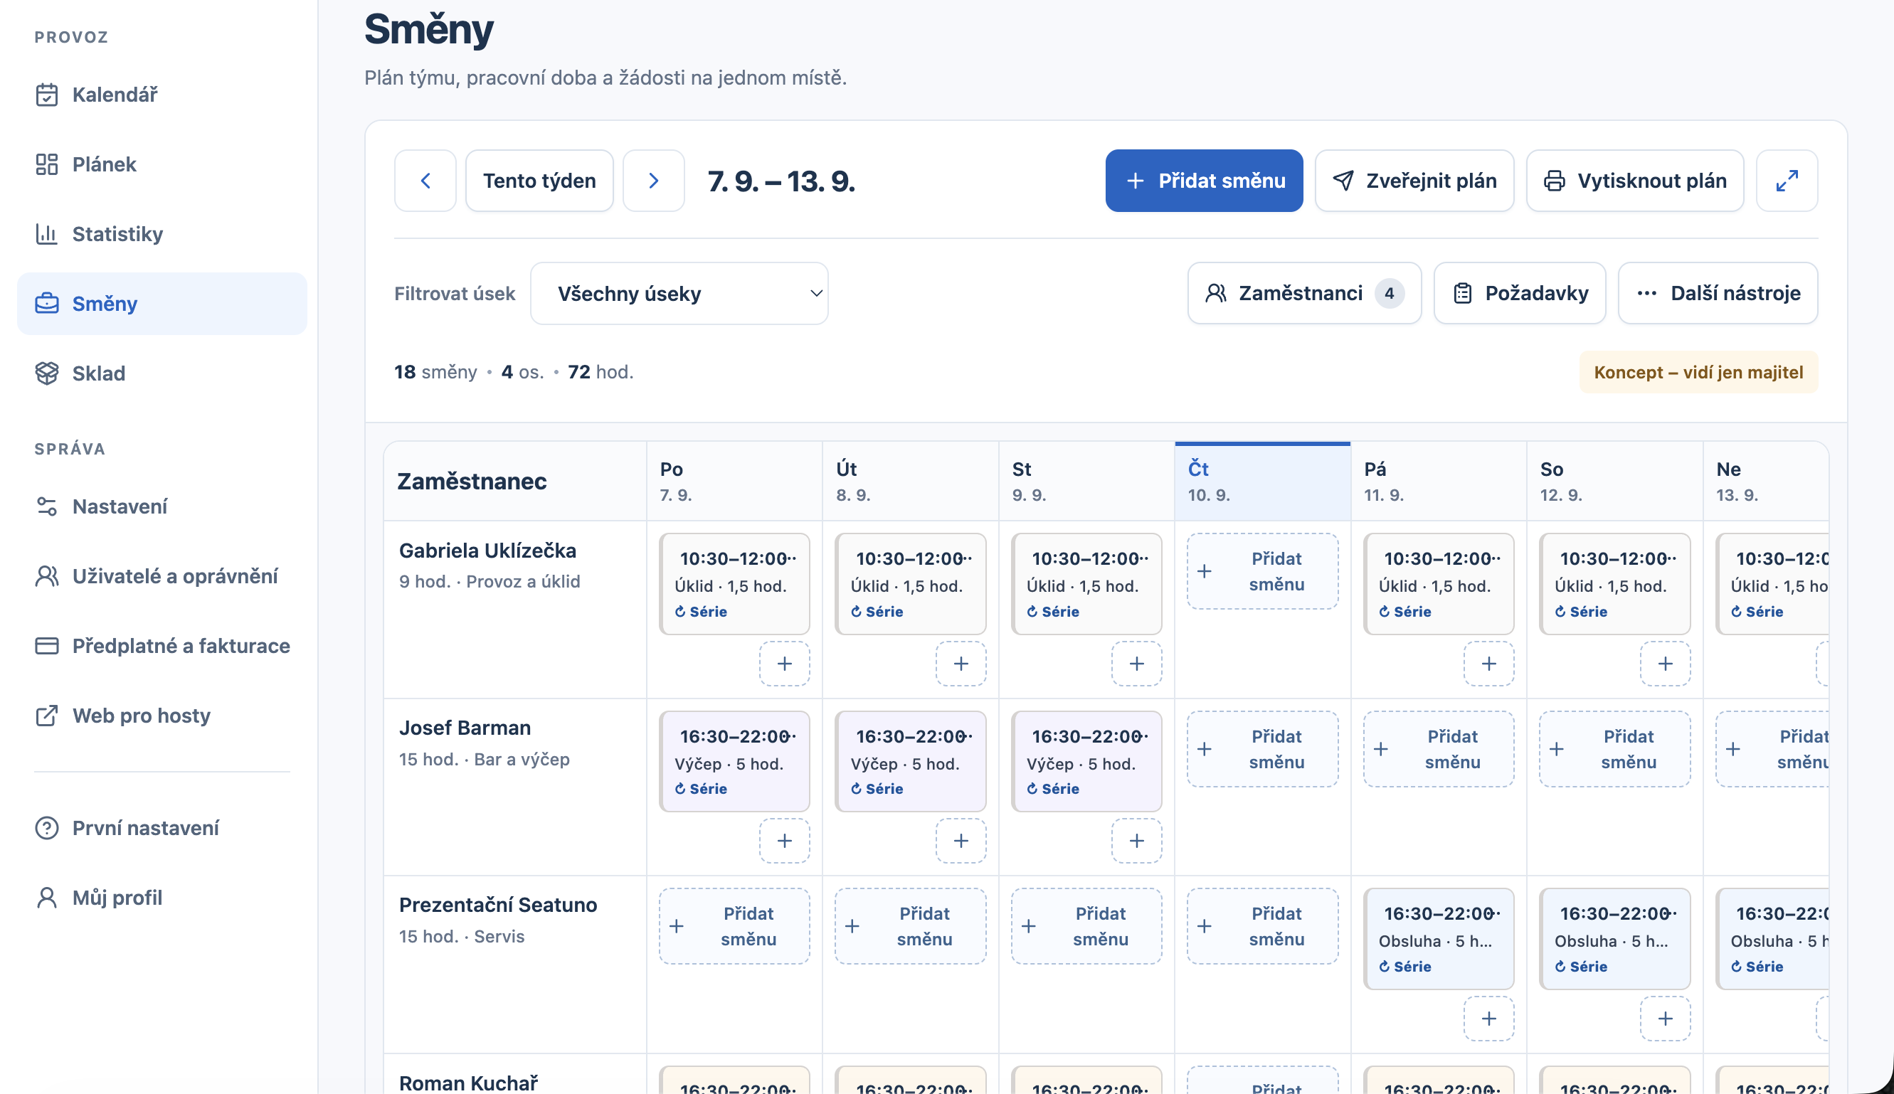Image resolution: width=1894 pixels, height=1094 pixels.
Task: Open the Všechny úseky filter dropdown
Action: point(679,293)
